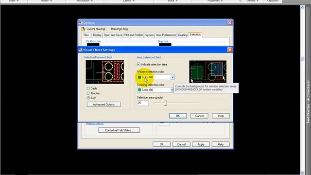The width and height of the screenshot is (311, 175).
Task: Switch to the Display tab in Options
Action: tap(97, 35)
